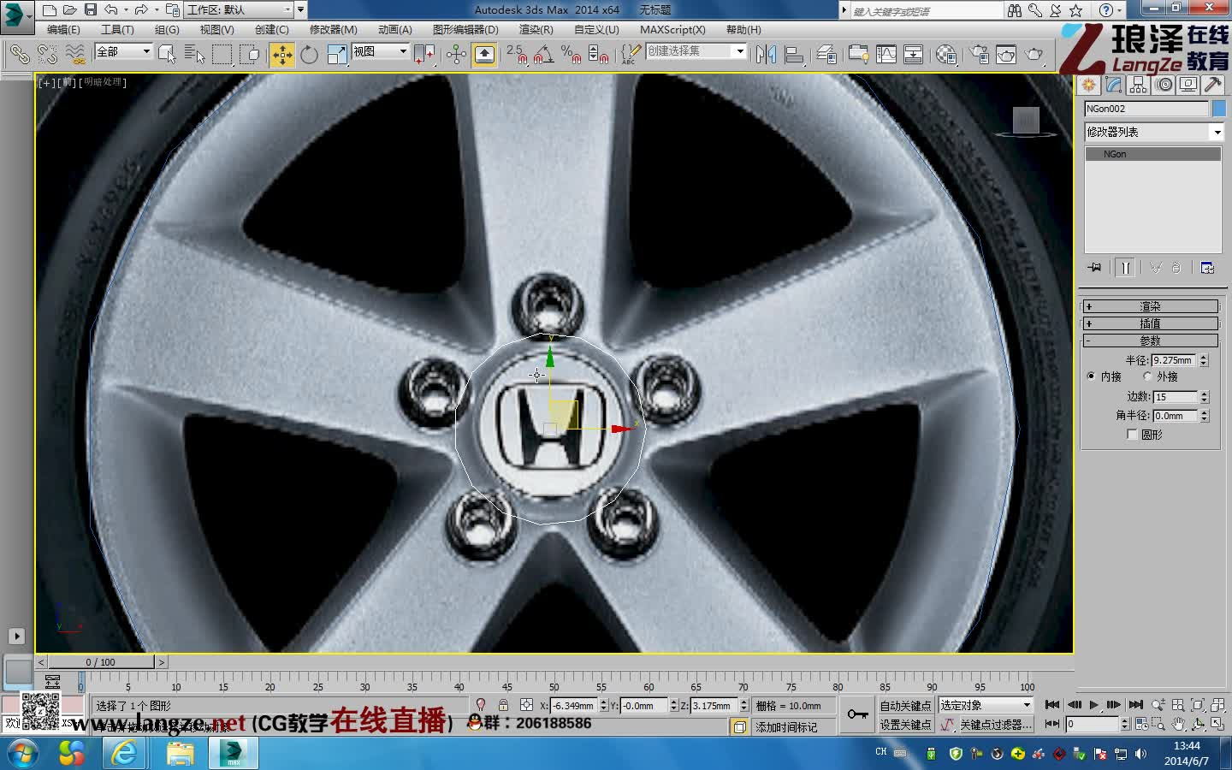Activate the Select Object tool
1232x770 pixels.
click(x=167, y=54)
